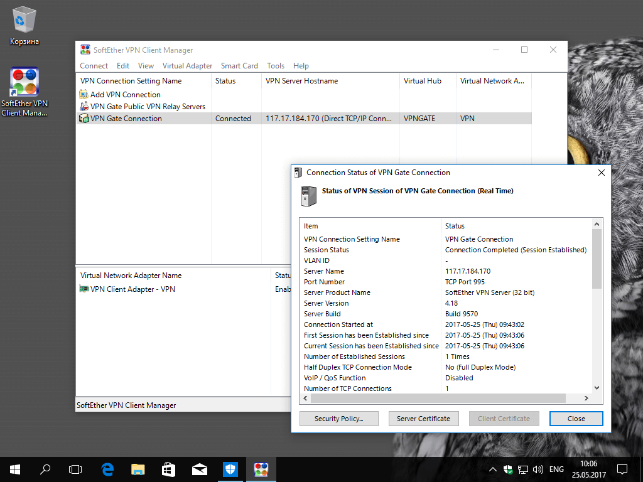Click the Close button in status dialog

click(576, 419)
